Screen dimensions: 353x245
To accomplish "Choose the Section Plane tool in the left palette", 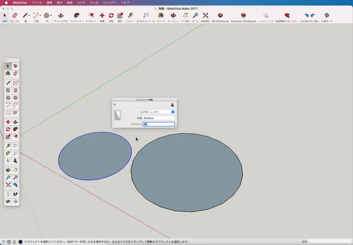I will tap(15, 201).
